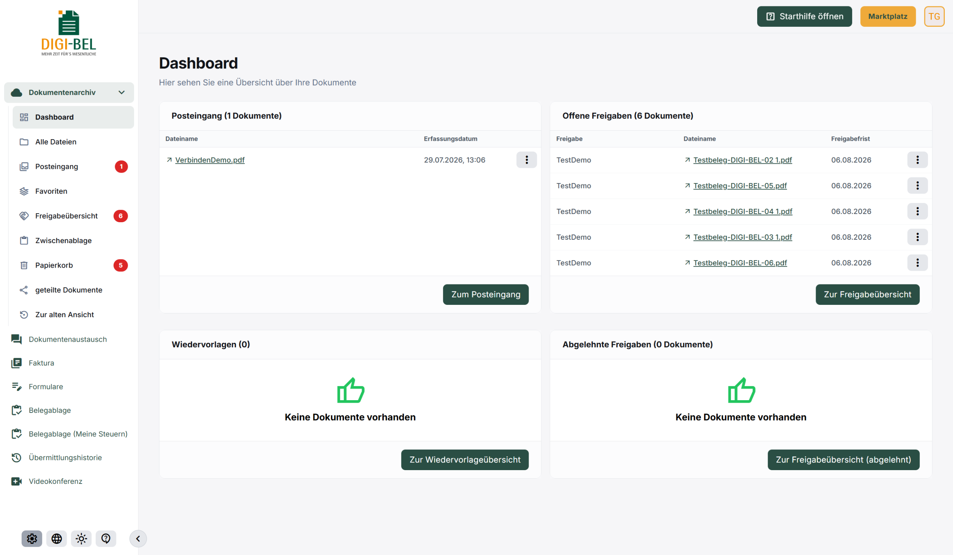Open the Marktplatz button
The width and height of the screenshot is (953, 555).
pos(888,16)
